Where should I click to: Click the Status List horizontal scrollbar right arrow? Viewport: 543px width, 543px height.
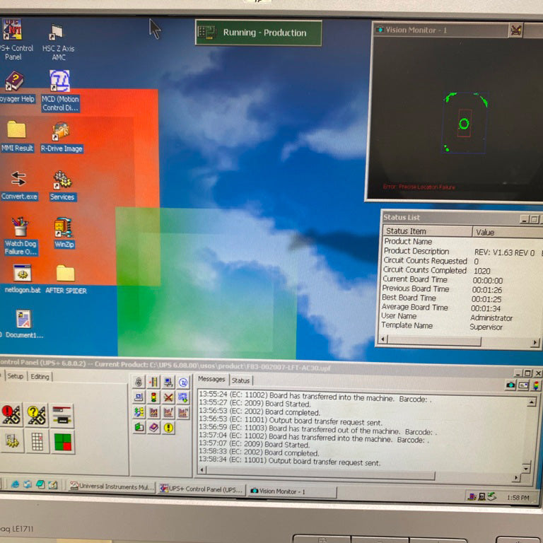(535, 342)
